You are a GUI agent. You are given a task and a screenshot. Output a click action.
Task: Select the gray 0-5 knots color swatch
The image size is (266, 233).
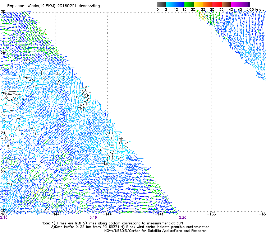pos(161,4)
